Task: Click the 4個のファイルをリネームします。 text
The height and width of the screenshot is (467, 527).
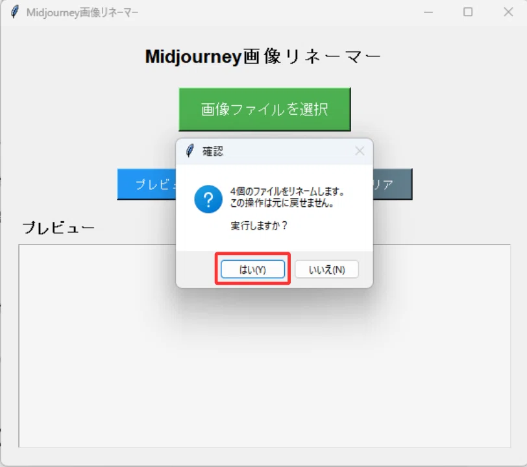Action: tap(288, 191)
